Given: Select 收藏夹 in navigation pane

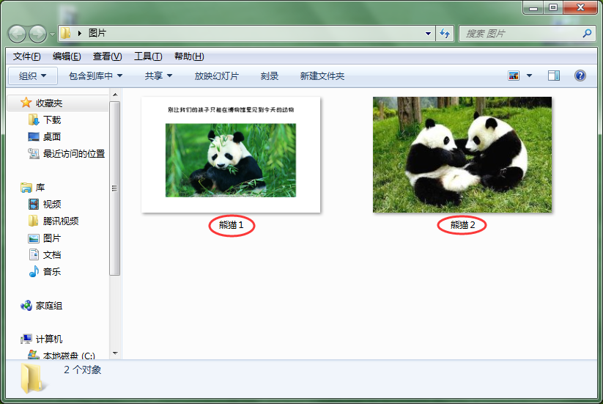Looking at the screenshot, I should pos(48,103).
